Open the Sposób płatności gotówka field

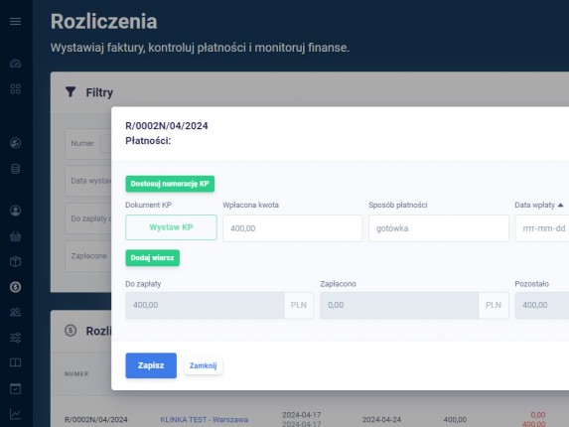click(439, 228)
